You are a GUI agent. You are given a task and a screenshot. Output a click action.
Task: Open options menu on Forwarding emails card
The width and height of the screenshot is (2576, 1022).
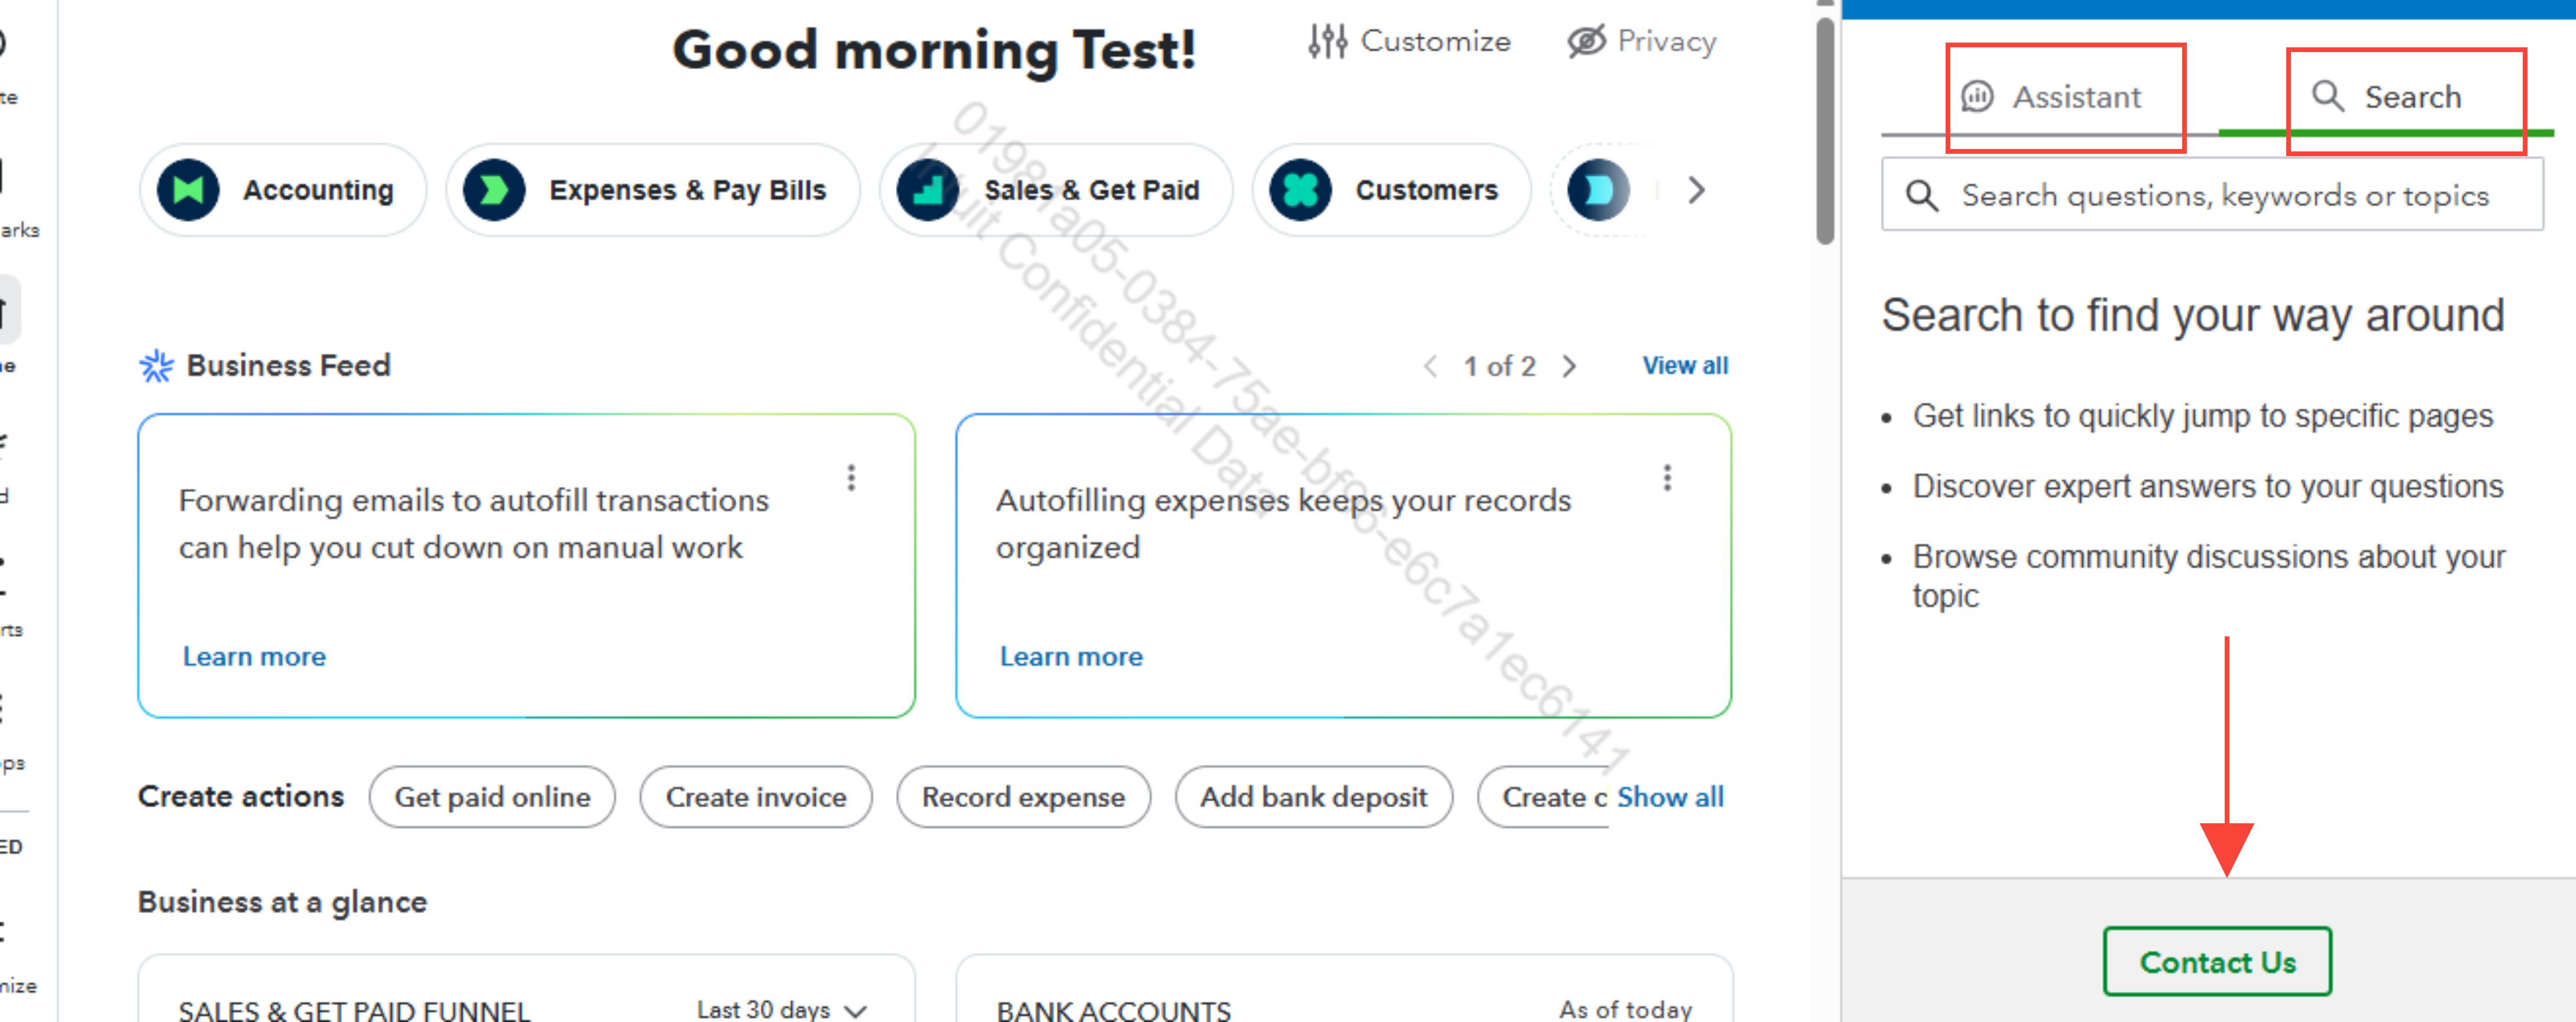851,477
